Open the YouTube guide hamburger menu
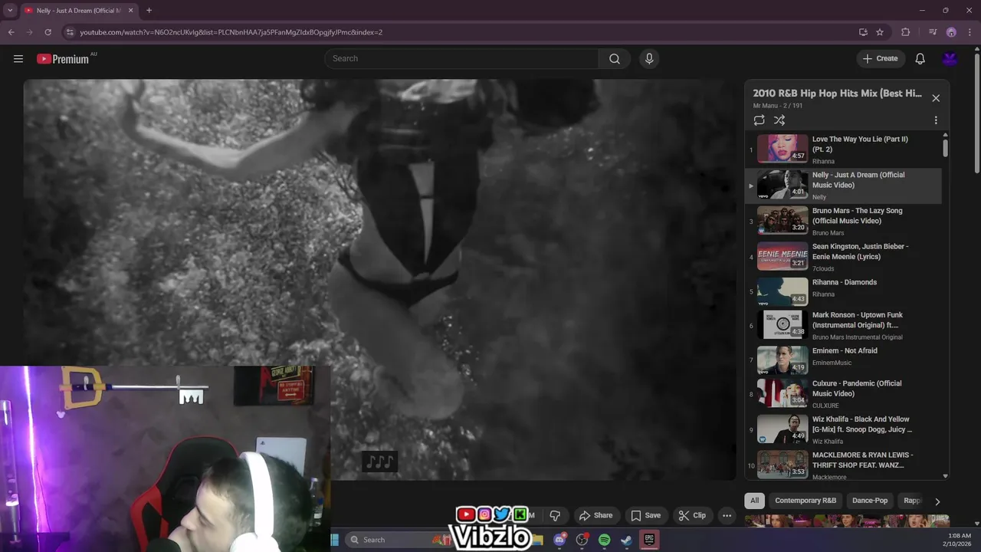 pyautogui.click(x=18, y=58)
